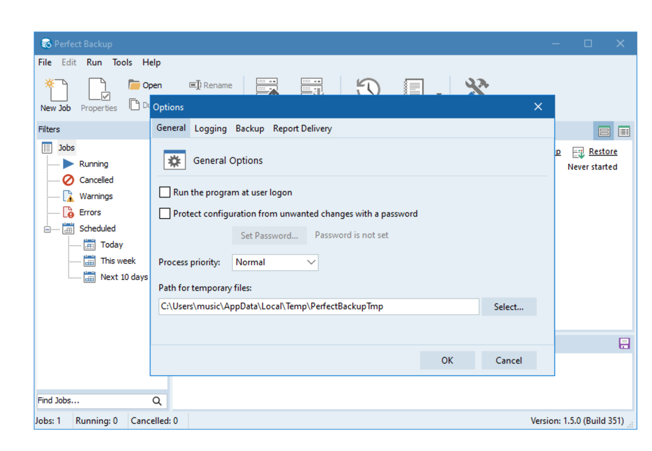Image resolution: width=652 pixels, height=451 pixels.
Task: Click "Running: 0" in the status bar
Action: click(96, 421)
